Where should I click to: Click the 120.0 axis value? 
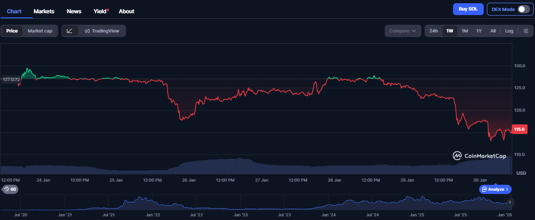click(519, 110)
